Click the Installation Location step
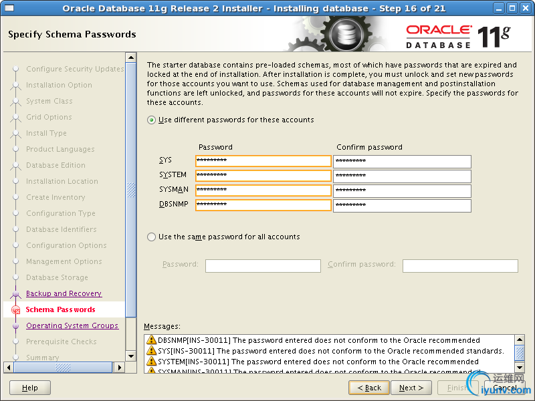The width and height of the screenshot is (535, 401). 62,181
